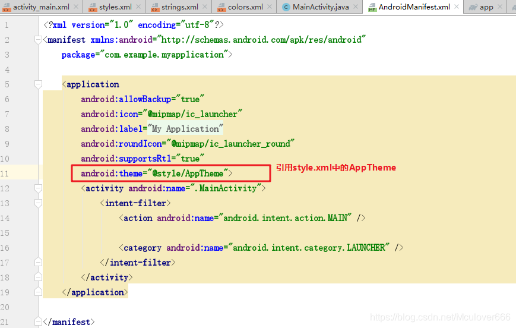The image size is (516, 328).
Task: Collapse the activity tag fold at line 12
Action: 38,188
